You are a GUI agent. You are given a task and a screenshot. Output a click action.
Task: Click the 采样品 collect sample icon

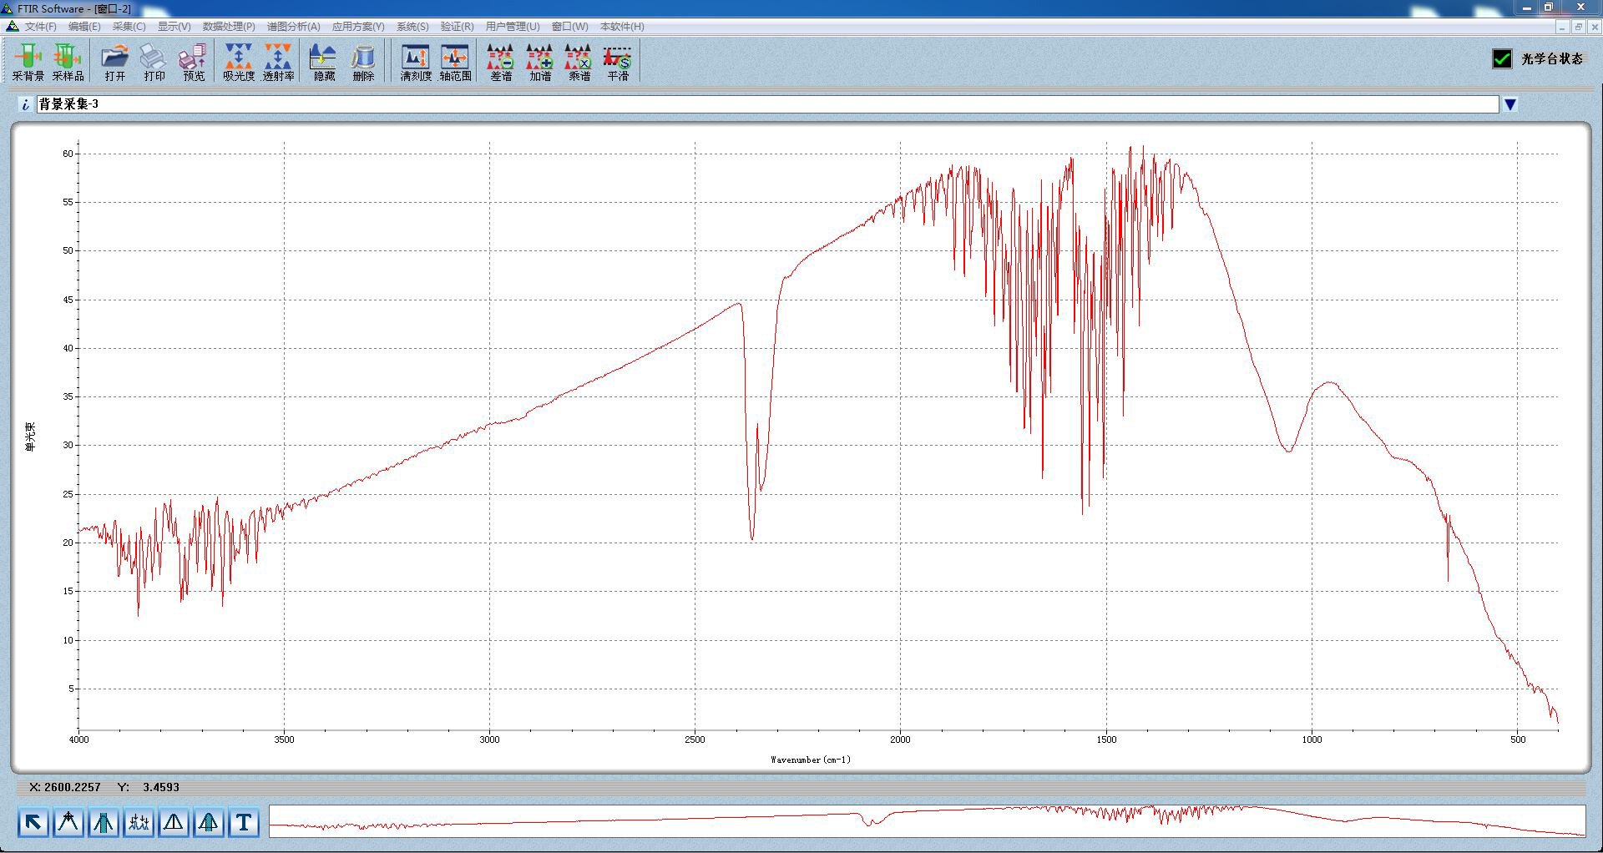point(68,62)
